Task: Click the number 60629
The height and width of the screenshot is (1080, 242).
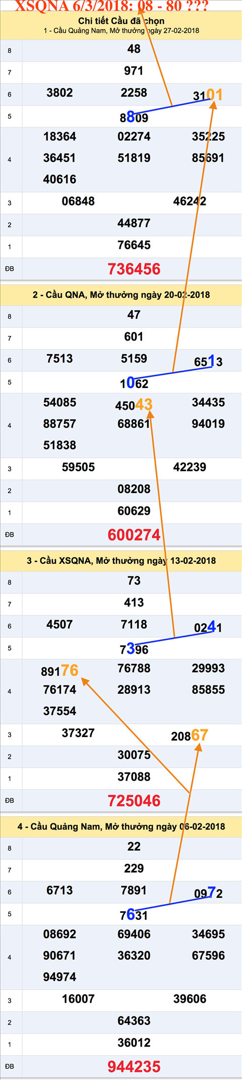Action: [x=134, y=511]
